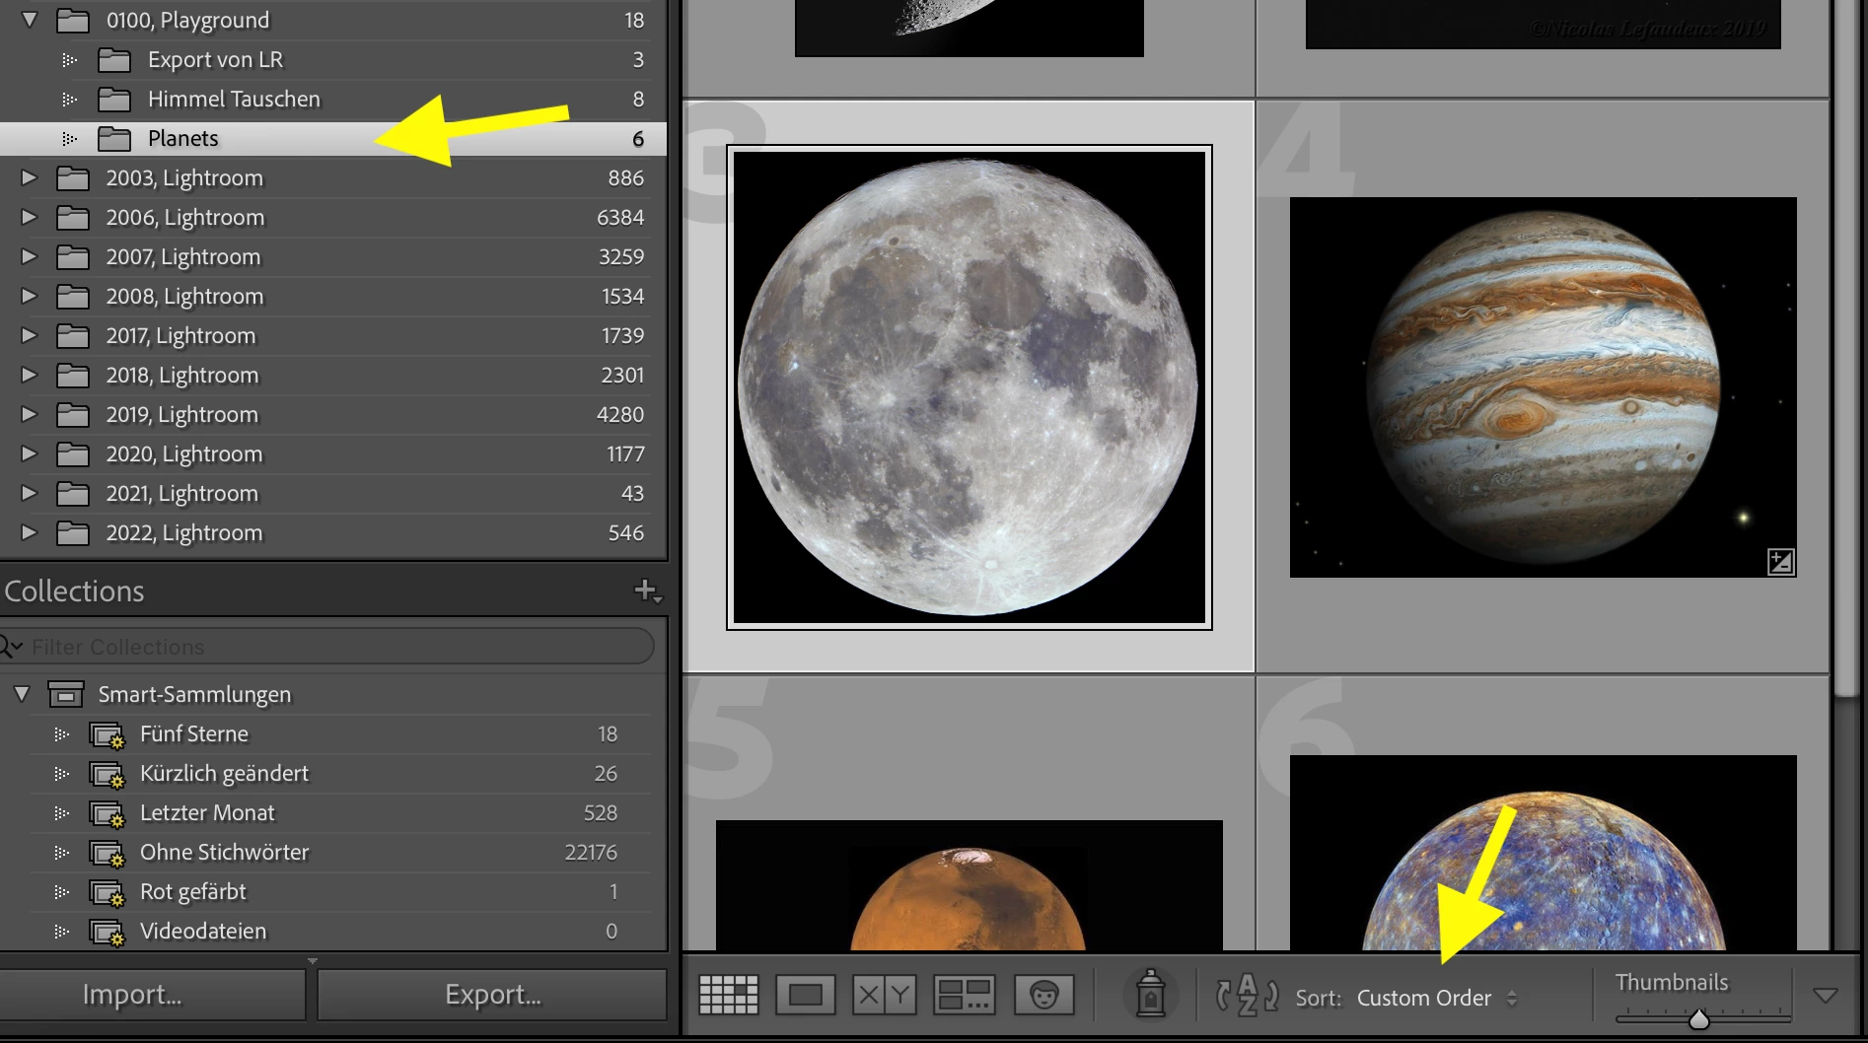The height and width of the screenshot is (1043, 1868).
Task: Click the Import... button
Action: pyautogui.click(x=153, y=995)
